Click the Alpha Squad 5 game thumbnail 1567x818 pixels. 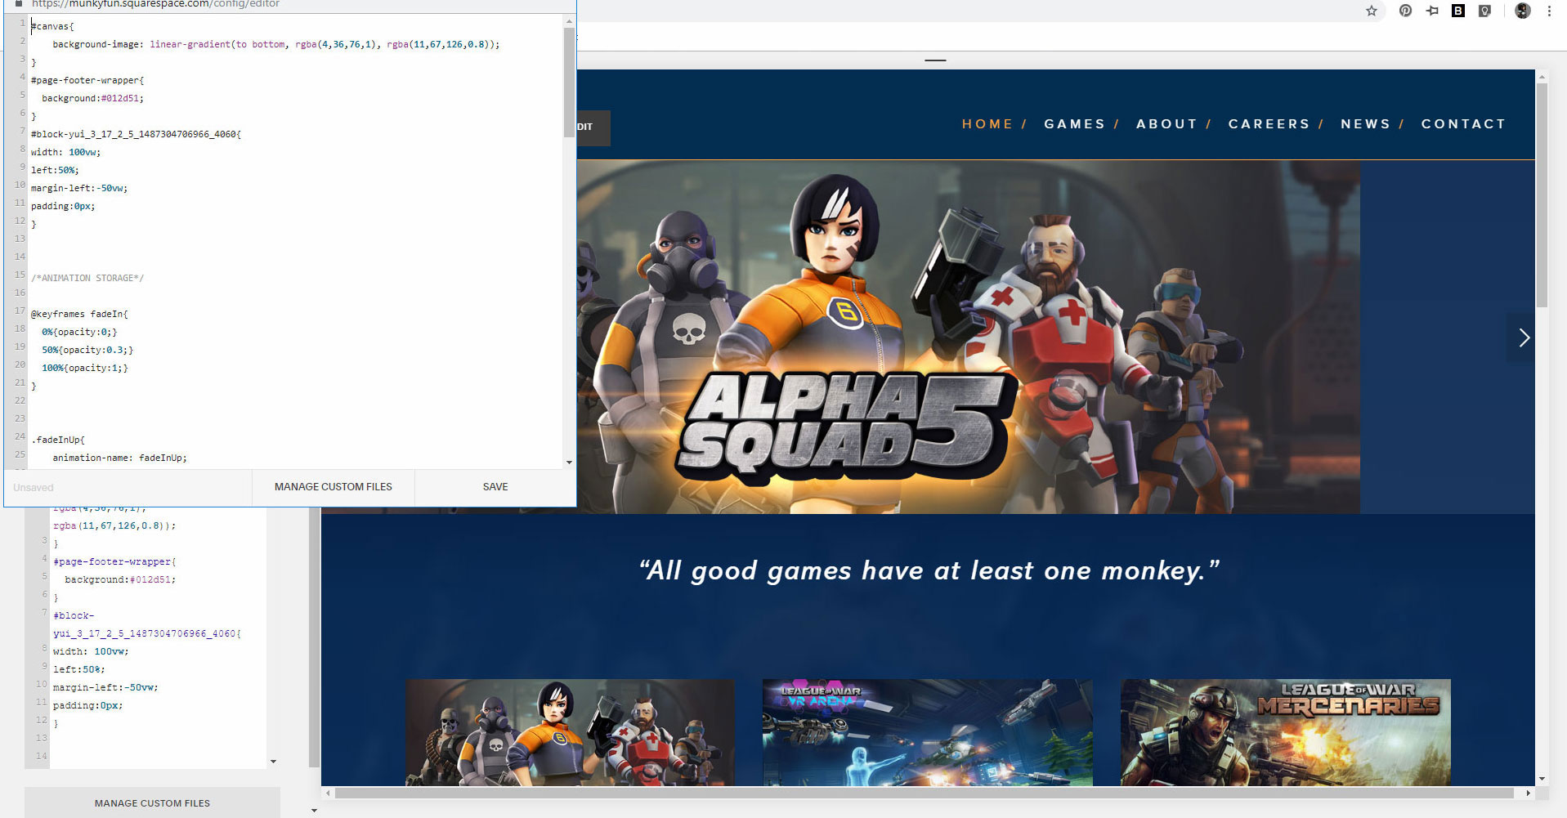click(570, 732)
